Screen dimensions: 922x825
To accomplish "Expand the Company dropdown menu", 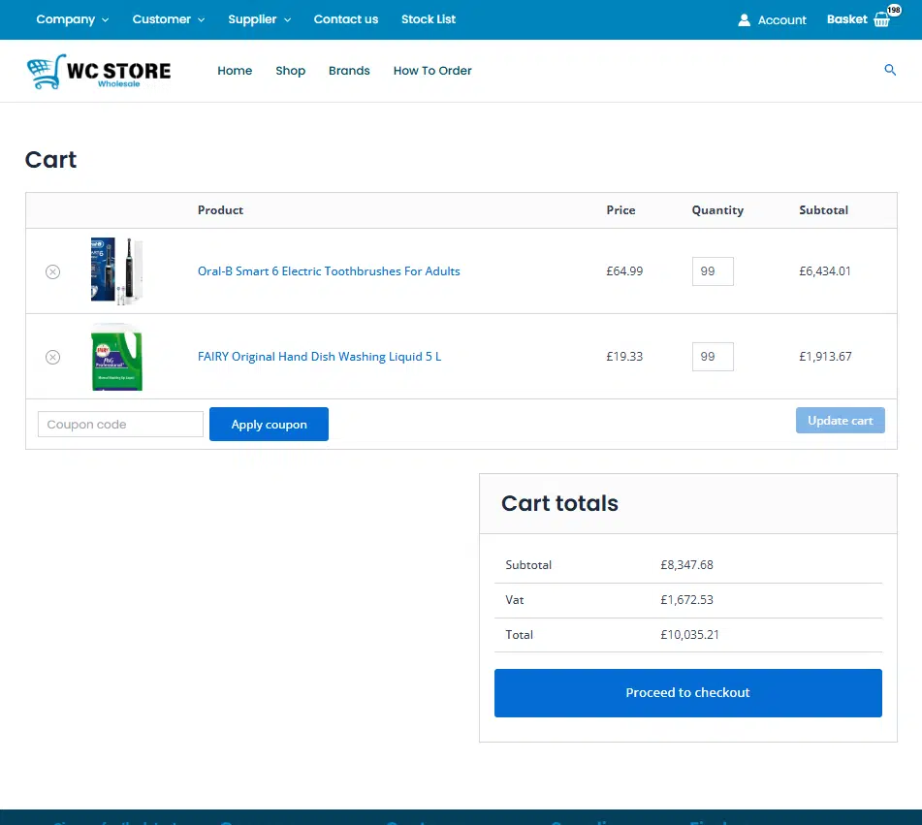I will pyautogui.click(x=72, y=19).
